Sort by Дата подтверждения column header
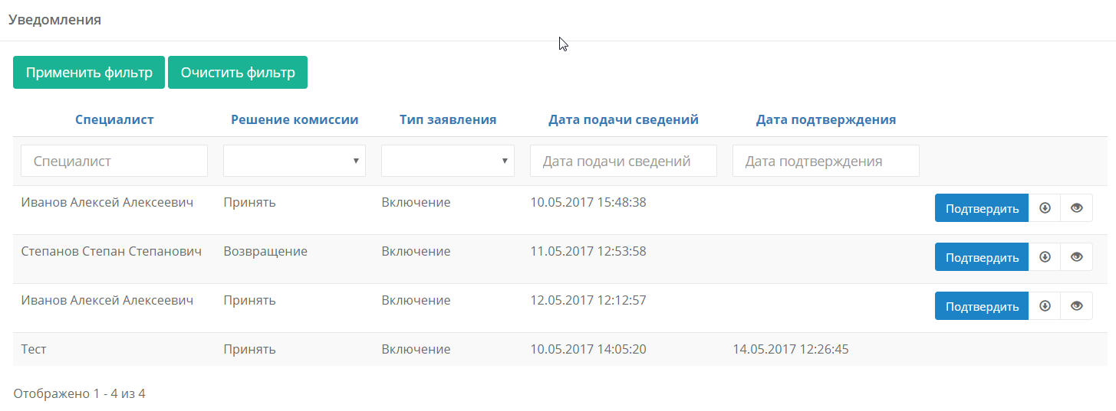This screenshot has height=411, width=1116. pos(826,119)
